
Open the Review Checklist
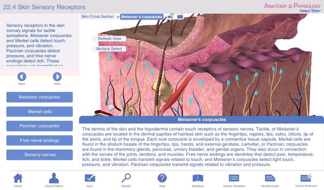pyautogui.click(x=234, y=180)
